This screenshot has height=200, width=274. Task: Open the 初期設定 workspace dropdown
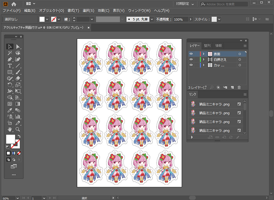coord(185,4)
